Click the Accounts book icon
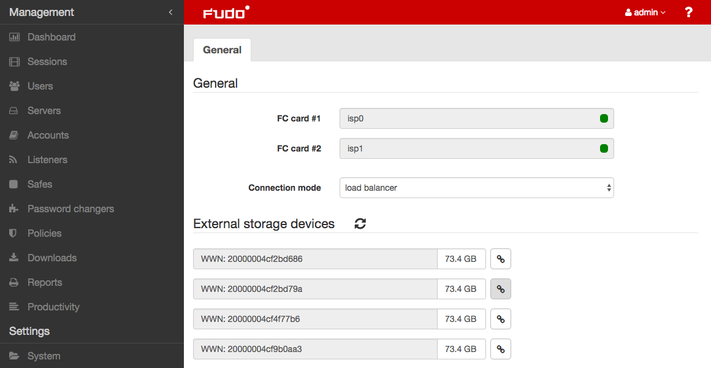The width and height of the screenshot is (711, 368). [x=13, y=135]
